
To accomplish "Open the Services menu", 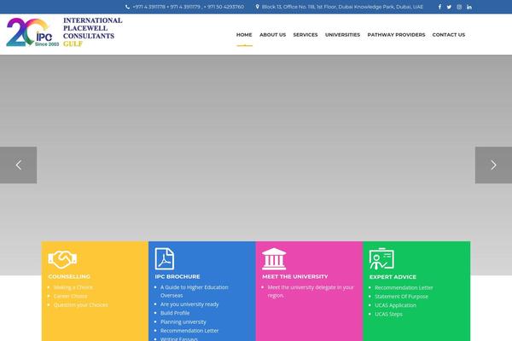I will pos(305,35).
